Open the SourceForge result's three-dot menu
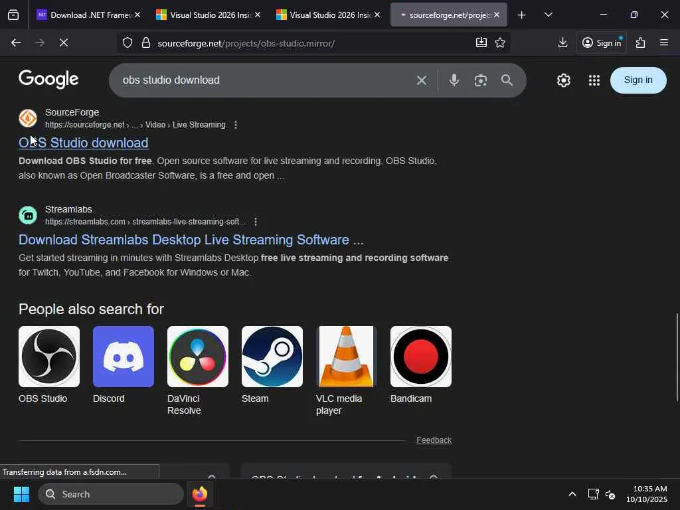Image resolution: width=680 pixels, height=510 pixels. [236, 125]
